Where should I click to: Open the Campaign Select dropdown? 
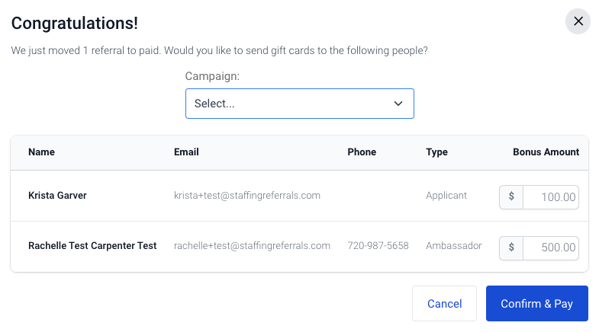299,104
